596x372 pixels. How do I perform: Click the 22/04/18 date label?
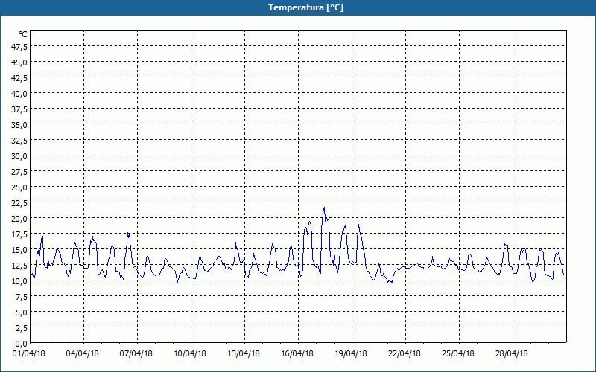(x=405, y=354)
